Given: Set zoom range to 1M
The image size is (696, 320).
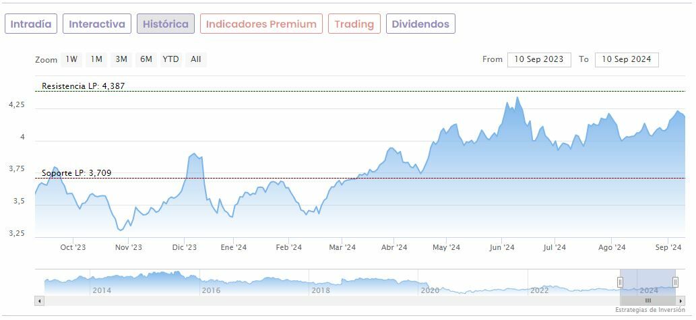Looking at the screenshot, I should (x=96, y=59).
